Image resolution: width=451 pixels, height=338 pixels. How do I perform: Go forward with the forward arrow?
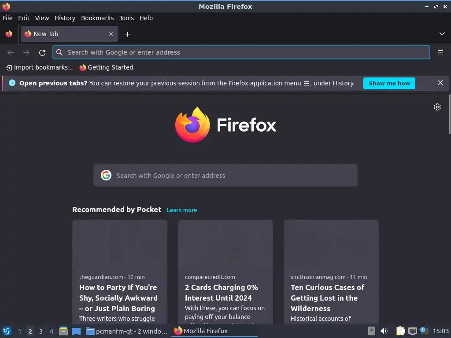pyautogui.click(x=26, y=53)
